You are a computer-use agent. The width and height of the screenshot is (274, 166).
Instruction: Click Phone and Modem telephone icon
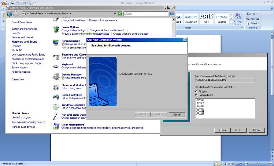click(56, 87)
